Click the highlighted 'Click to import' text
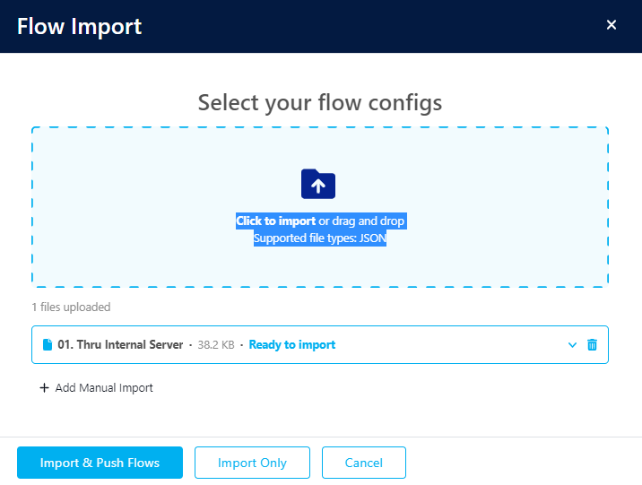 click(x=275, y=221)
